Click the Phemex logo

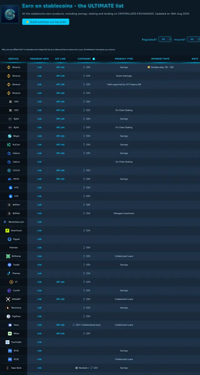point(9,273)
